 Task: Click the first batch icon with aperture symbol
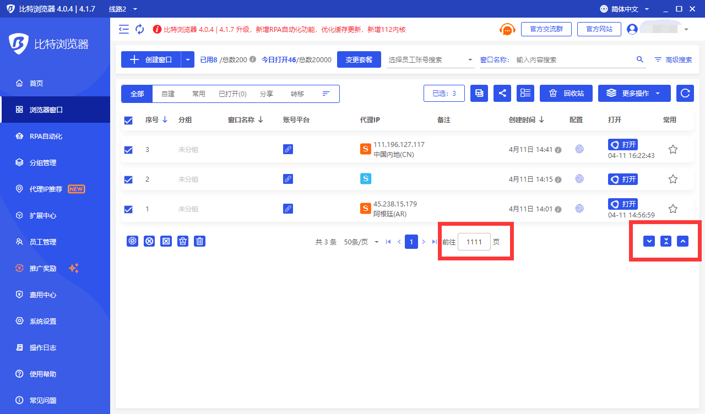point(132,241)
